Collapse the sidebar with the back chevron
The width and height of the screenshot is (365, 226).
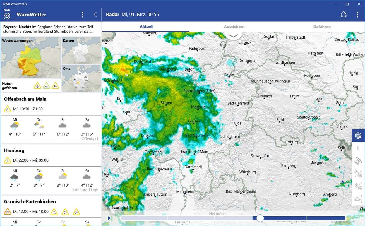pos(95,15)
